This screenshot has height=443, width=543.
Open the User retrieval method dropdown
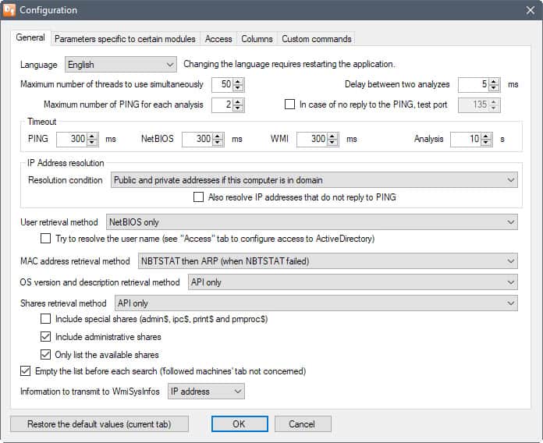click(311, 221)
